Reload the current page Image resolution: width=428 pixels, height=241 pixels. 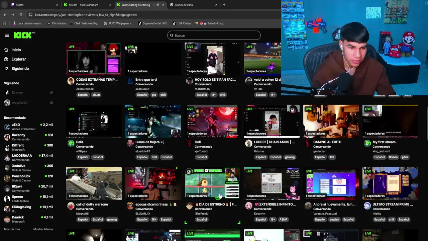point(21,15)
